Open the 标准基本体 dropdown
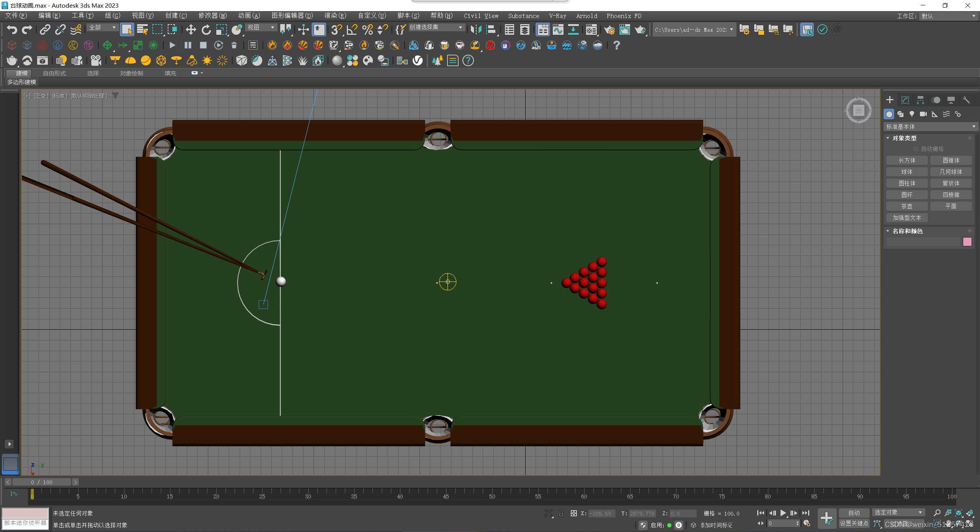The width and height of the screenshot is (980, 532). [931, 127]
